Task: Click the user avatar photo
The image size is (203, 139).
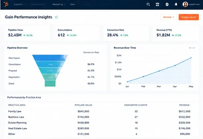Action: (185, 4)
